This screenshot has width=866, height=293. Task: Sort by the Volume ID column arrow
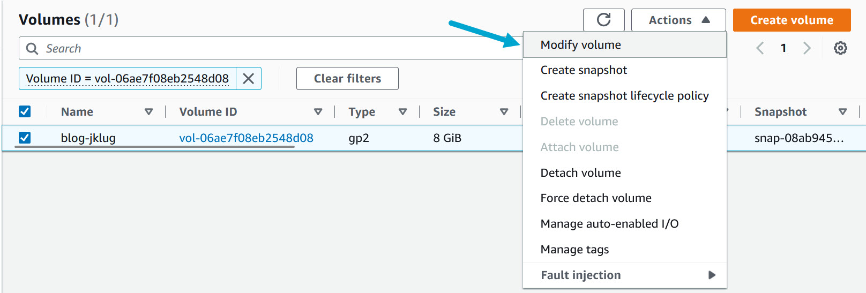[x=318, y=112]
